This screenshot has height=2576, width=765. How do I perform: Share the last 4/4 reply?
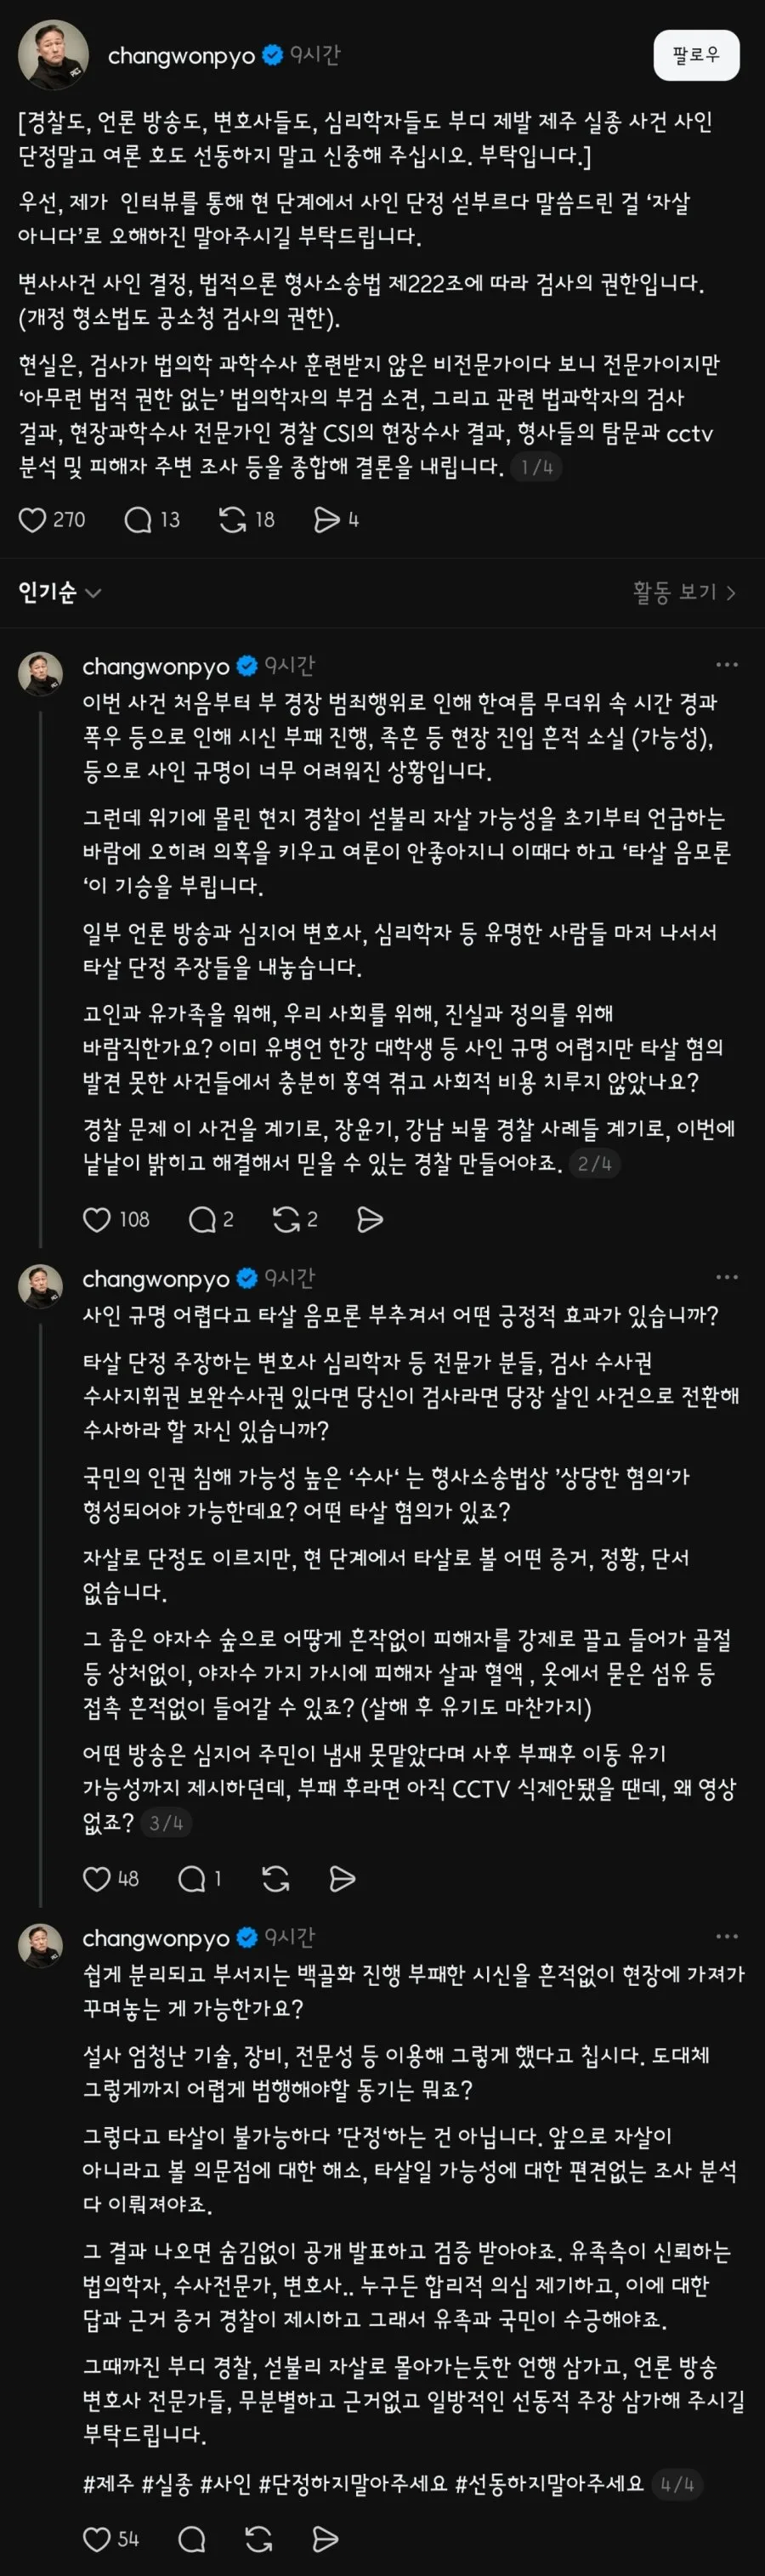click(x=325, y=2539)
